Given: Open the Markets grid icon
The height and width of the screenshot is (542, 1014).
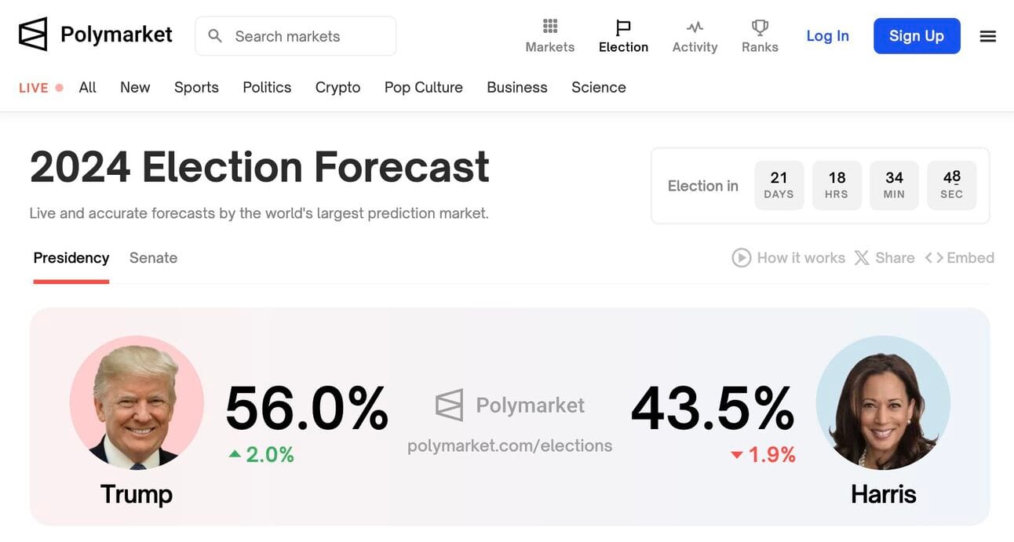Looking at the screenshot, I should (550, 27).
